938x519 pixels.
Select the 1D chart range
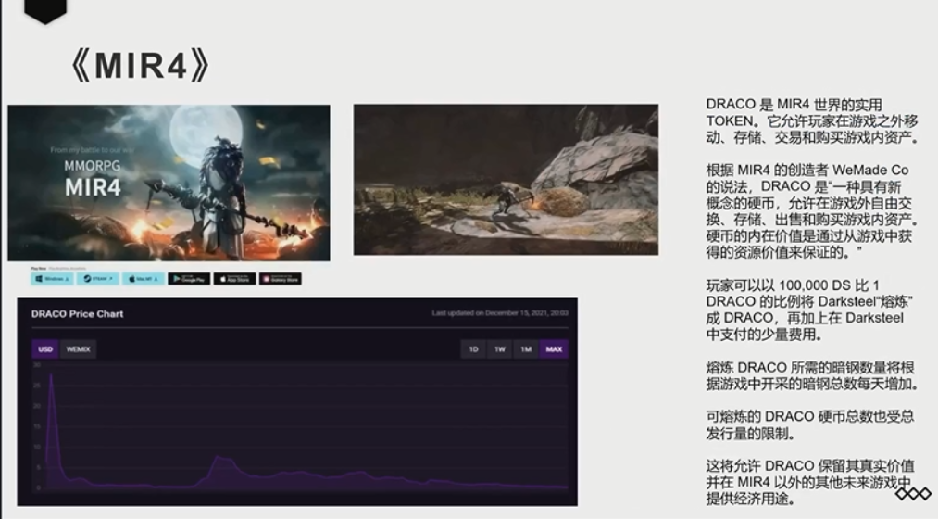[x=473, y=349]
